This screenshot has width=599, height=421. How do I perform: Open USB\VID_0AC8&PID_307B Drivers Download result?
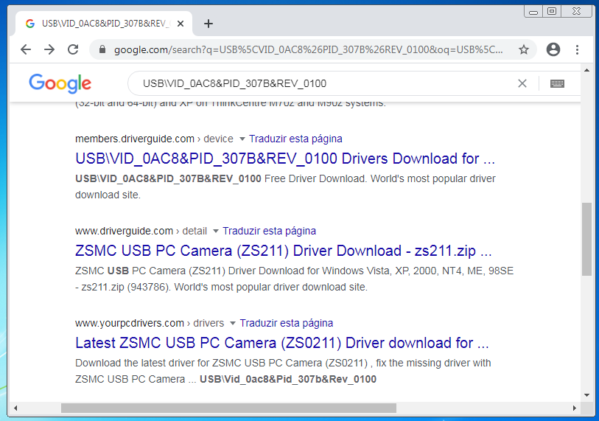coord(285,159)
